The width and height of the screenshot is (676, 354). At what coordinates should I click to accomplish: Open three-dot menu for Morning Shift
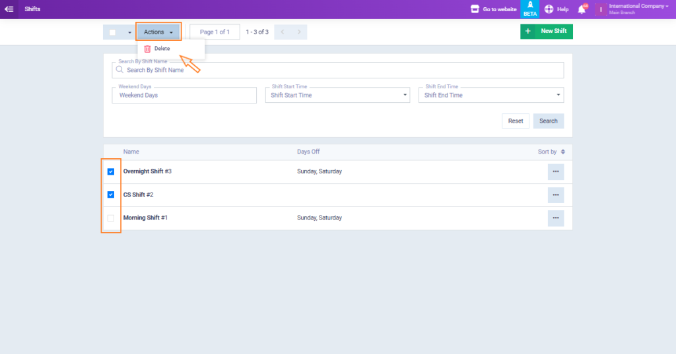tap(555, 218)
